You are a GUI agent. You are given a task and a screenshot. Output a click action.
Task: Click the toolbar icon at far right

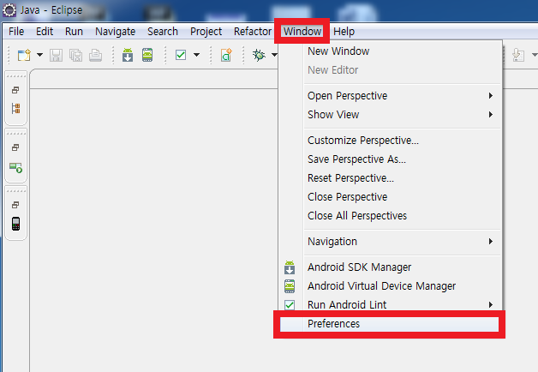518,55
